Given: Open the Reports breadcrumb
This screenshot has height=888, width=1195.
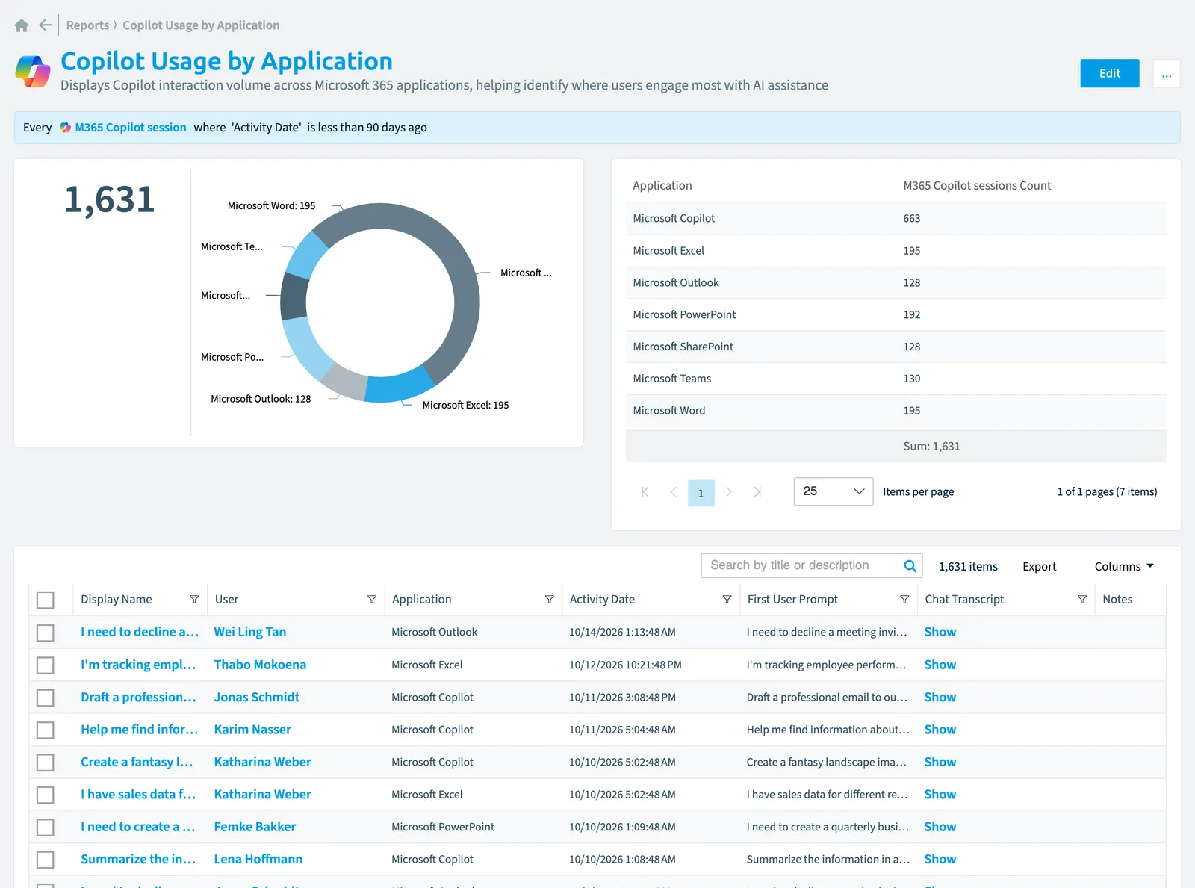Looking at the screenshot, I should pos(87,25).
